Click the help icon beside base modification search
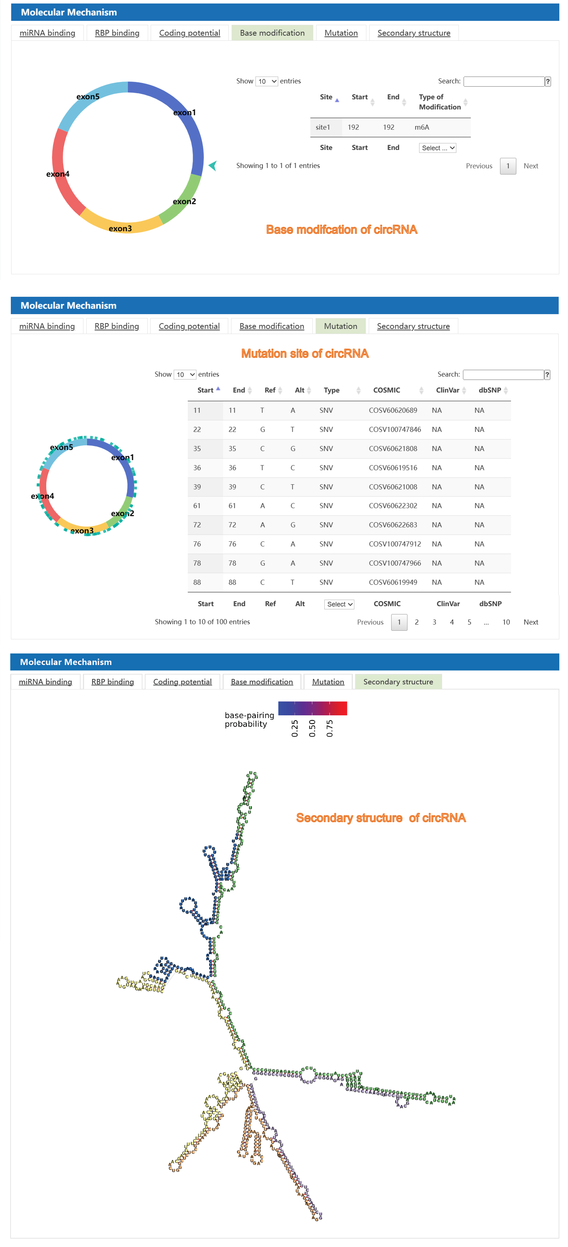The height and width of the screenshot is (1247, 568). click(548, 81)
